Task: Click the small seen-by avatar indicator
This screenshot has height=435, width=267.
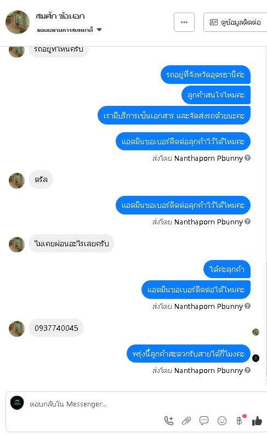Action: click(255, 332)
